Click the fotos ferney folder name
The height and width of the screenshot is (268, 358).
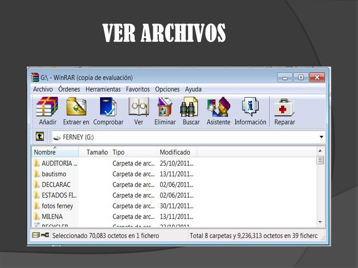click(x=57, y=206)
